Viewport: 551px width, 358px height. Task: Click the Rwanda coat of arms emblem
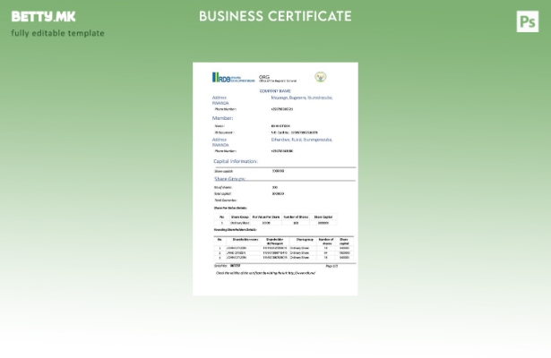[320, 78]
